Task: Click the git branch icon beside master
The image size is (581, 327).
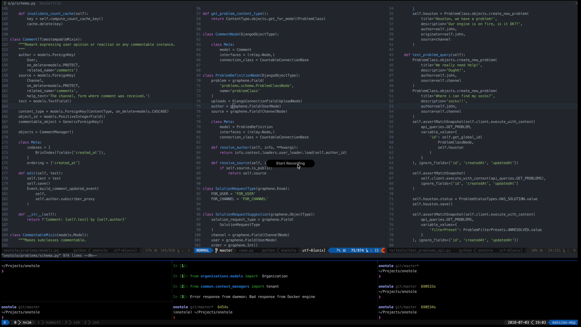Action: point(216,250)
